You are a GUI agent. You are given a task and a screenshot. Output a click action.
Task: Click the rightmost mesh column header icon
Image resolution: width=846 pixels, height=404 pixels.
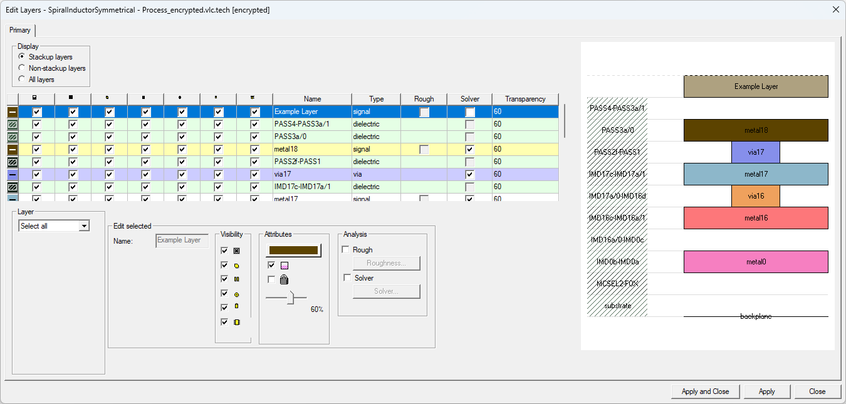coord(254,98)
